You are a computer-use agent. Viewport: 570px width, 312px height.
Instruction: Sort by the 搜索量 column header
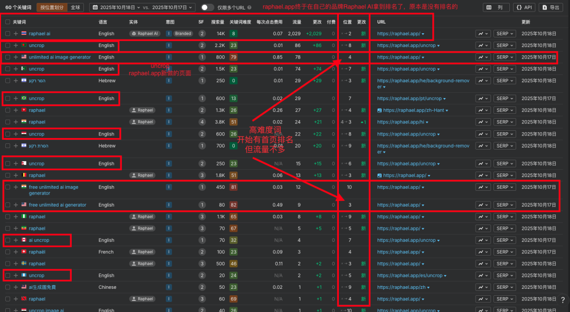pyautogui.click(x=218, y=22)
